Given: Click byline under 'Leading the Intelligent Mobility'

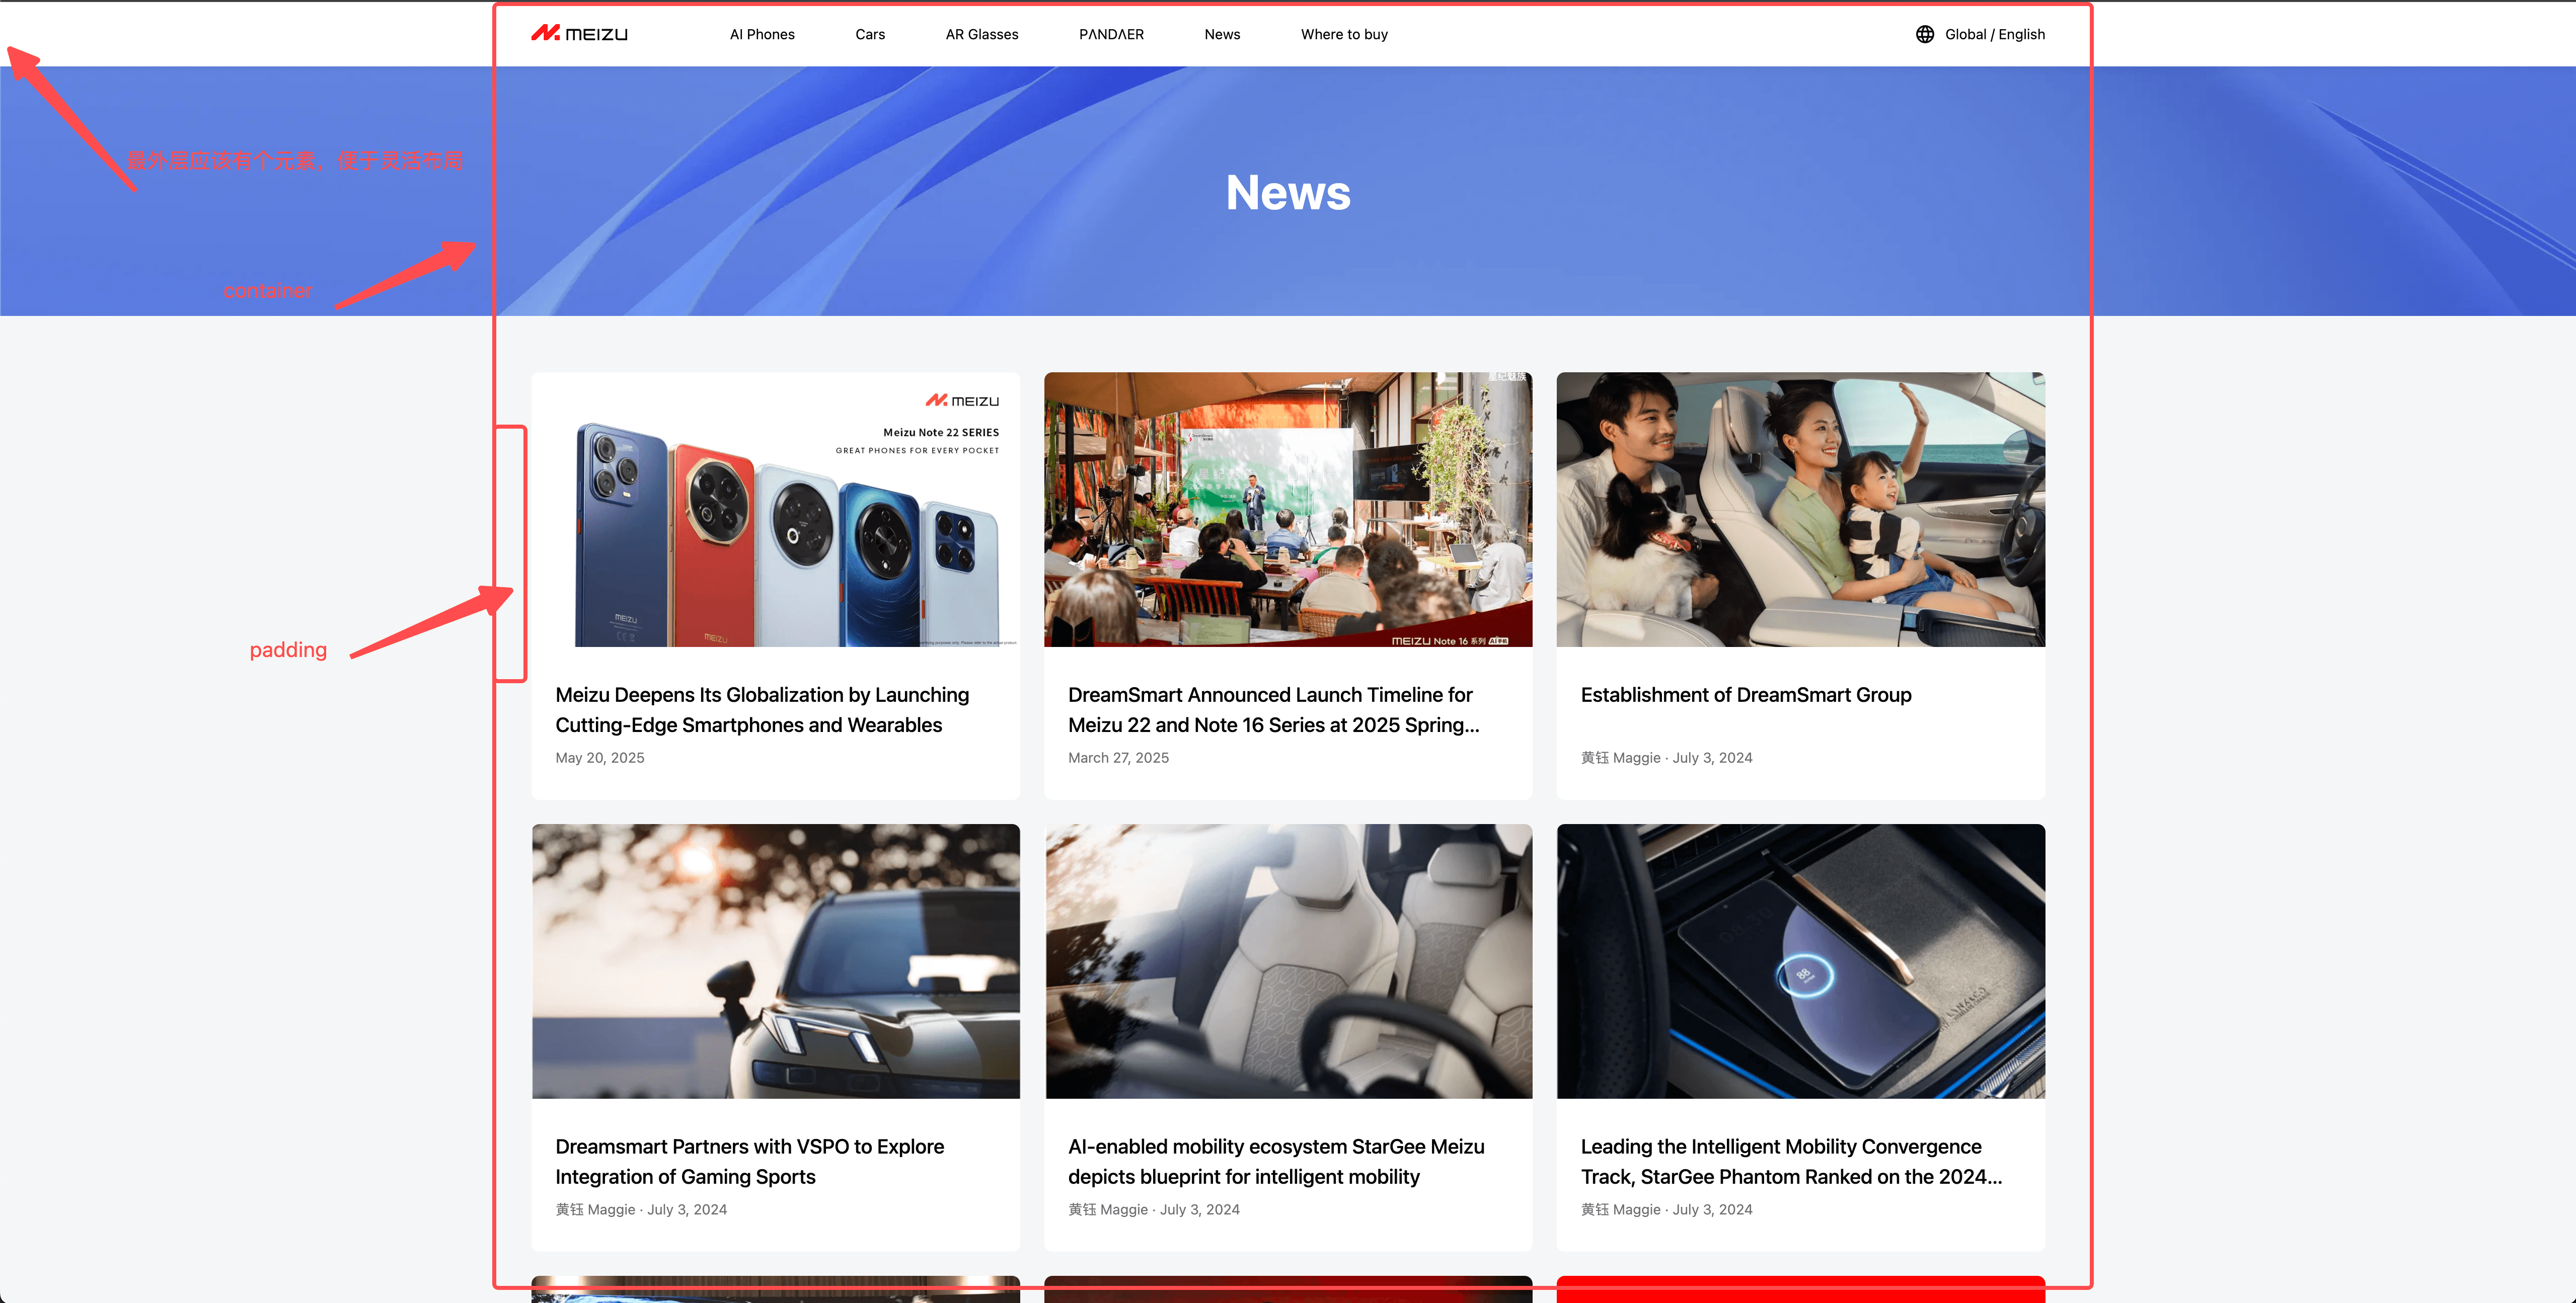Looking at the screenshot, I should 1666,1209.
